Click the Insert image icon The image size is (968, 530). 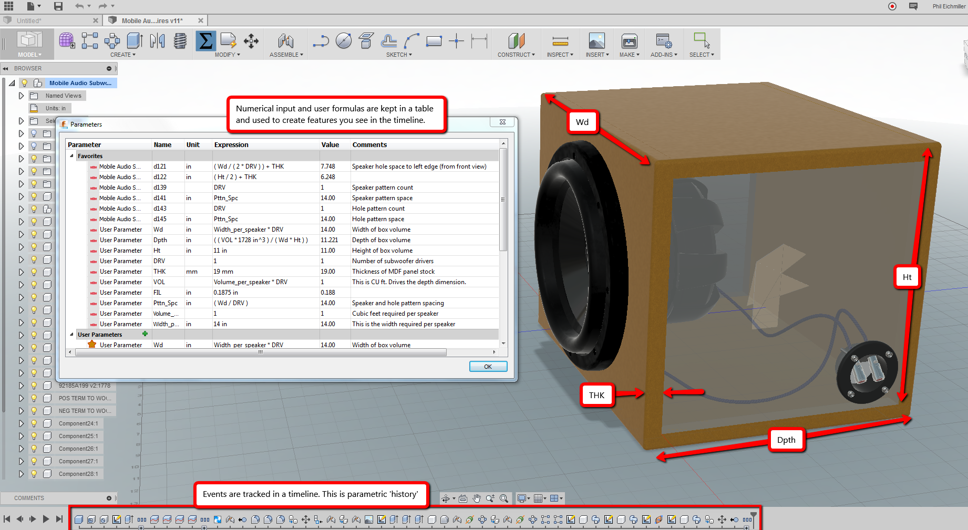click(x=597, y=40)
